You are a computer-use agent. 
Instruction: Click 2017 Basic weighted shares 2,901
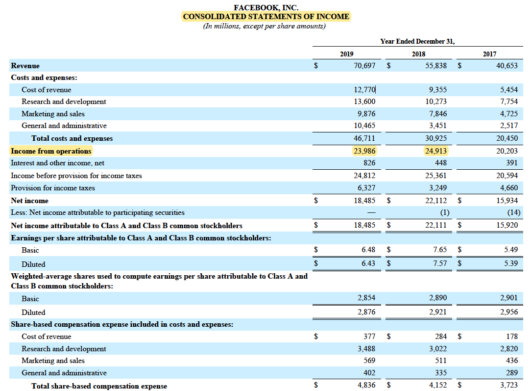point(509,298)
